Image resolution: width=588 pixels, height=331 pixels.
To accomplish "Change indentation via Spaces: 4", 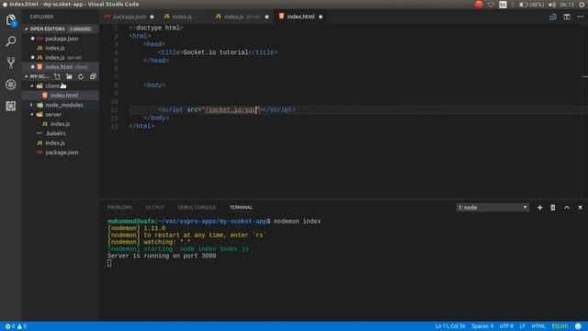I will pyautogui.click(x=482, y=326).
